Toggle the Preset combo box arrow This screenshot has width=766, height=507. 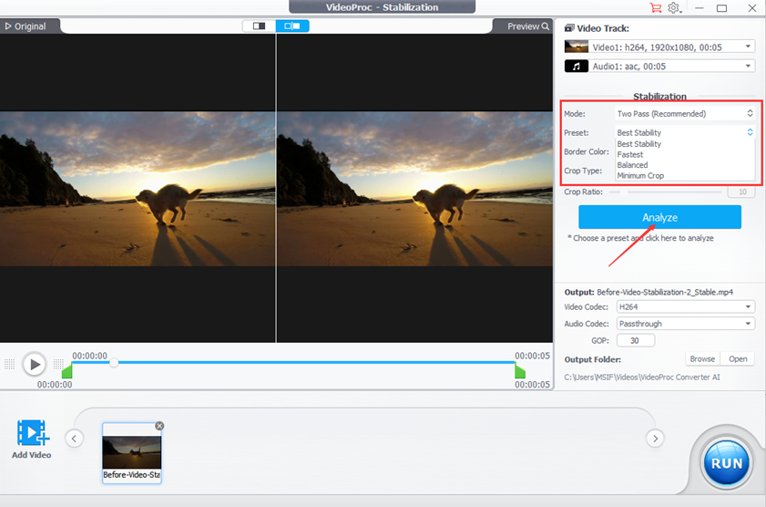pos(750,132)
